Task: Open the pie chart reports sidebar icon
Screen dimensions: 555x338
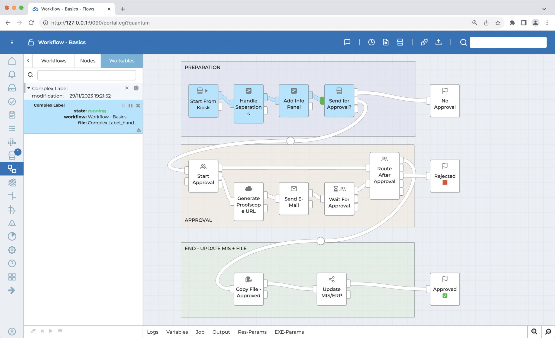Action: pos(12,236)
